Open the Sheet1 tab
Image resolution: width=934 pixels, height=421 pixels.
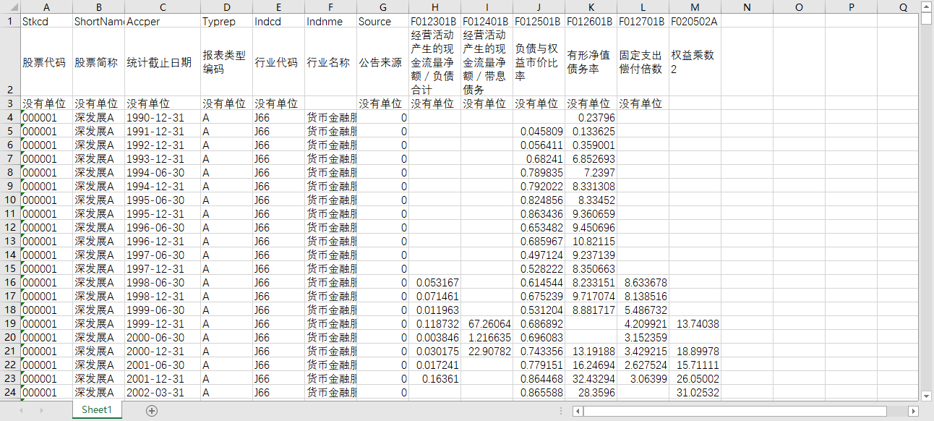point(97,410)
